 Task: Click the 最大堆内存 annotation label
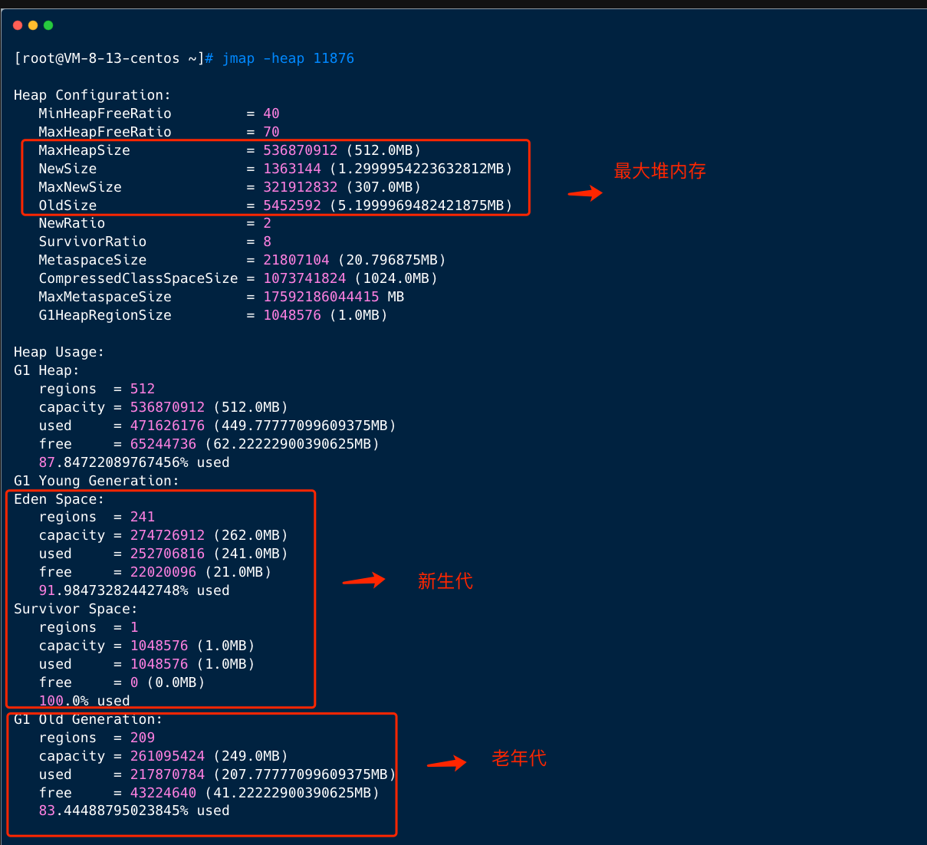click(659, 171)
